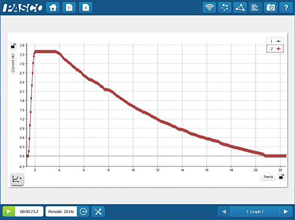Expand the graph tools palette
295x220 pixels.
(x=17, y=179)
